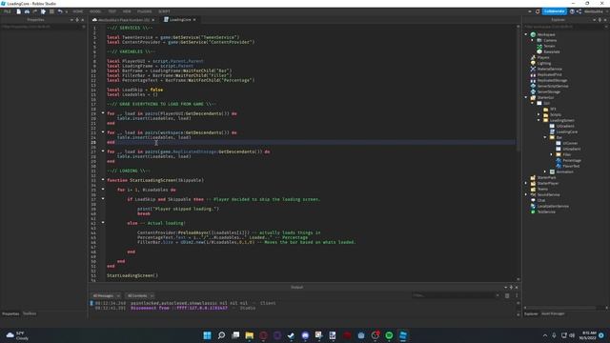Click the Workspace globe icon in Explorer

click(x=534, y=34)
